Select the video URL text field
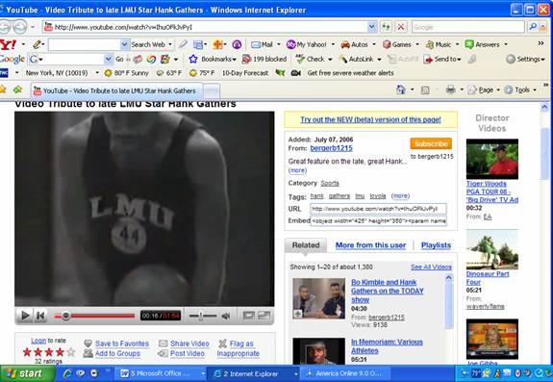 tap(378, 209)
